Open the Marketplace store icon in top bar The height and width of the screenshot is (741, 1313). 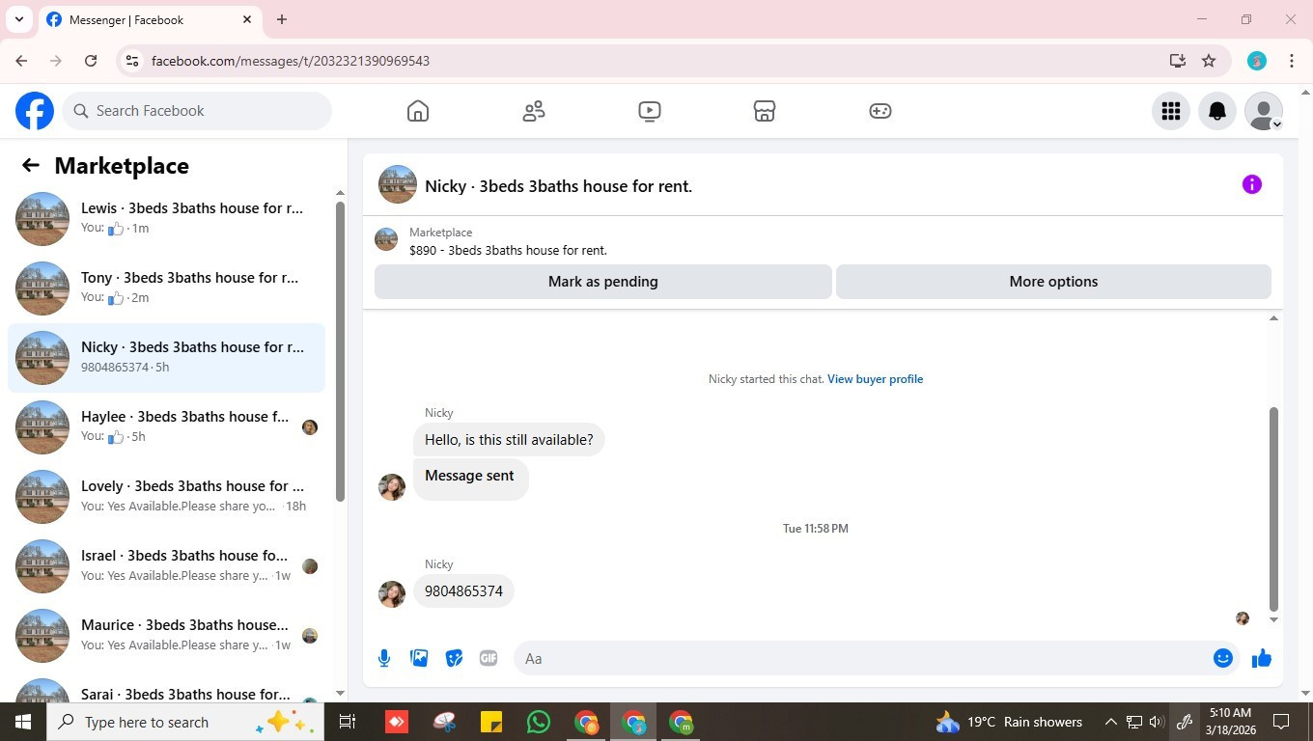[x=765, y=111]
